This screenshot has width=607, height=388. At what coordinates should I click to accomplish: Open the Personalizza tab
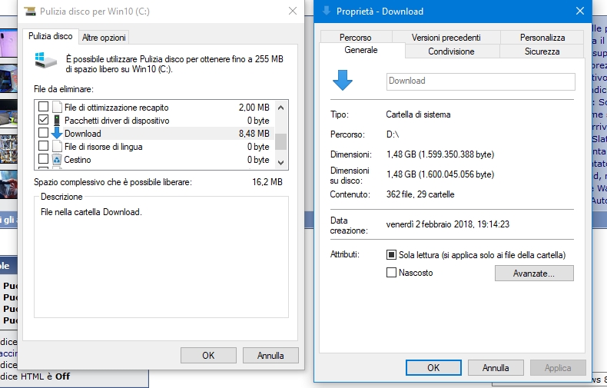542,38
